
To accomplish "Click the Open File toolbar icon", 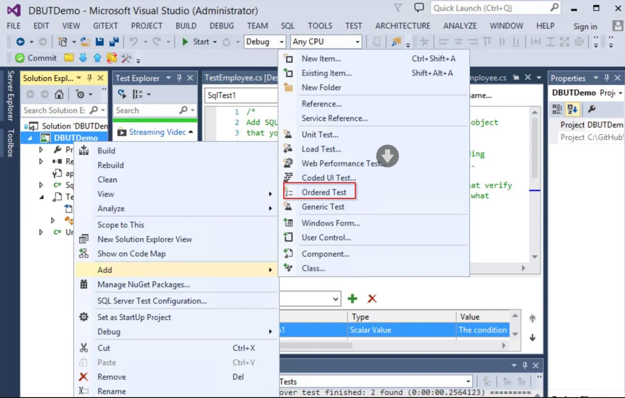I will (x=86, y=42).
